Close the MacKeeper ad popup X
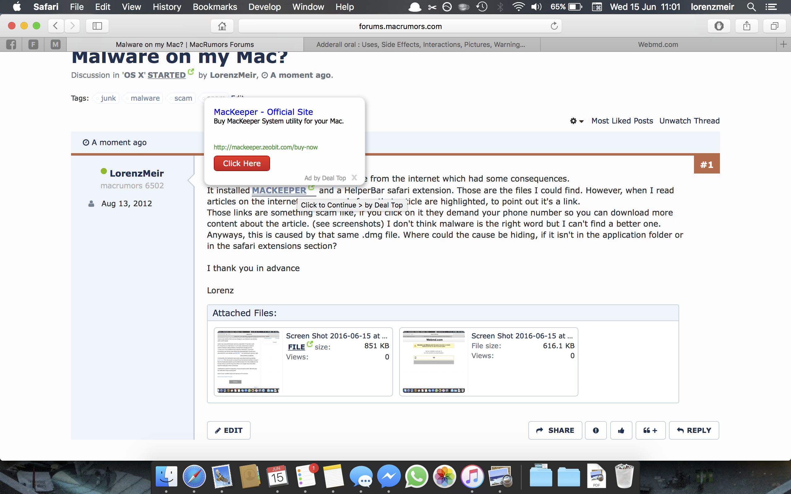The image size is (791, 494). point(354,178)
